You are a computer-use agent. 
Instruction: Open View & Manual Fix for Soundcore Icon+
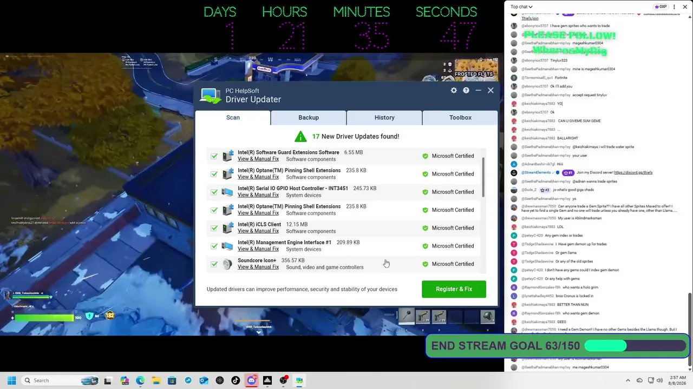click(258, 267)
